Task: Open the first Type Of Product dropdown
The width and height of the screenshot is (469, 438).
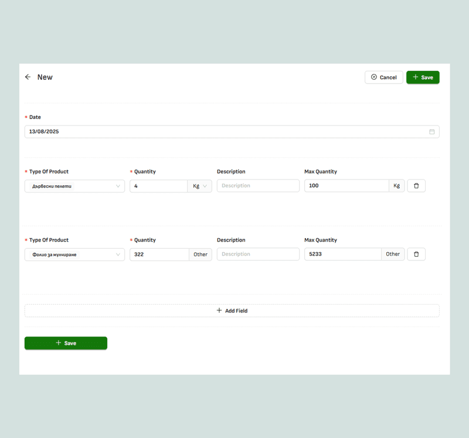Action: [x=74, y=186]
